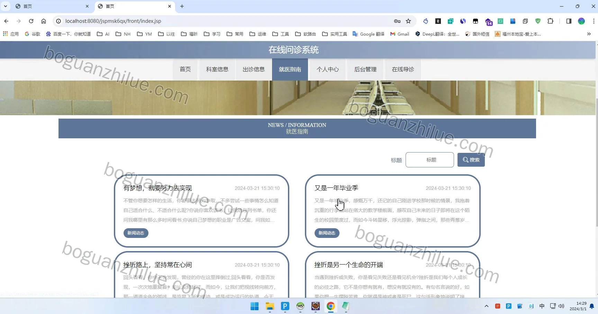Image resolution: width=598 pixels, height=314 pixels.
Task: Open the Gmail bookmark
Action: pyautogui.click(x=399, y=34)
